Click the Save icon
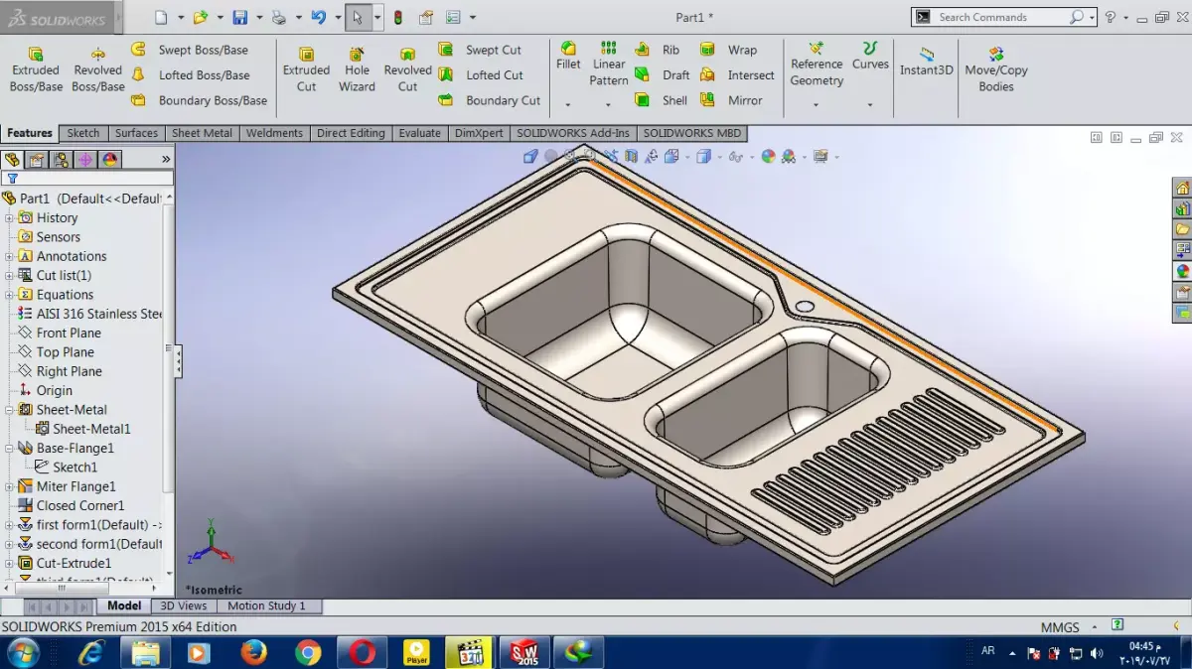1192x669 pixels. point(239,17)
